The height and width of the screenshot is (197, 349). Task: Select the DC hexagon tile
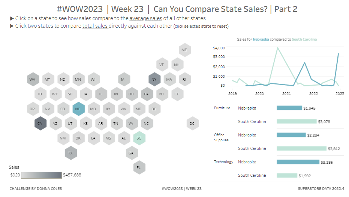(192, 123)
